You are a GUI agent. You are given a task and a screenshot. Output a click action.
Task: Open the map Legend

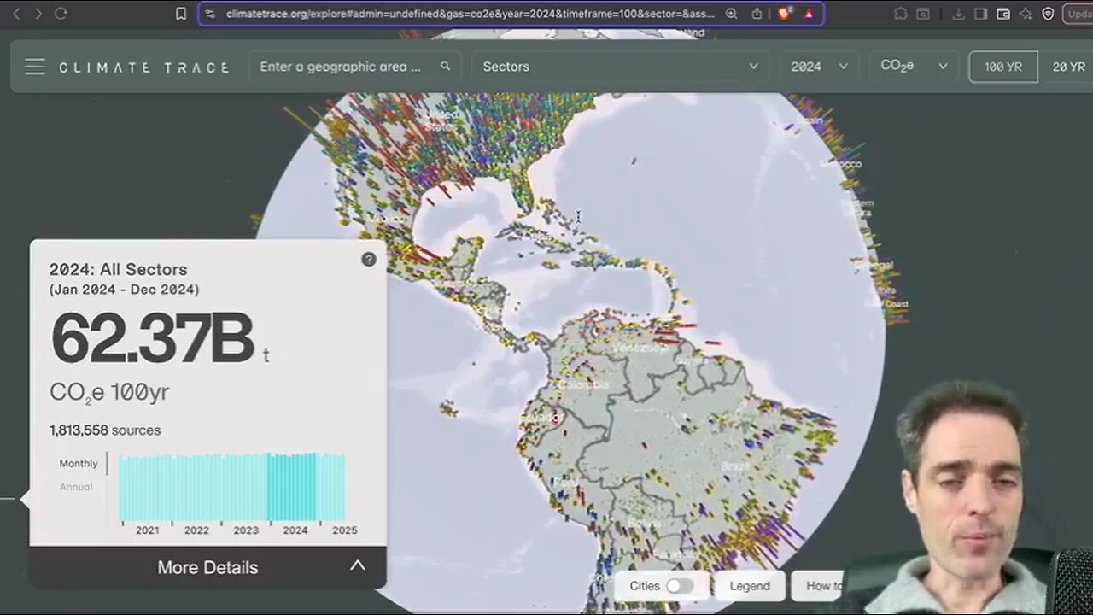click(750, 586)
